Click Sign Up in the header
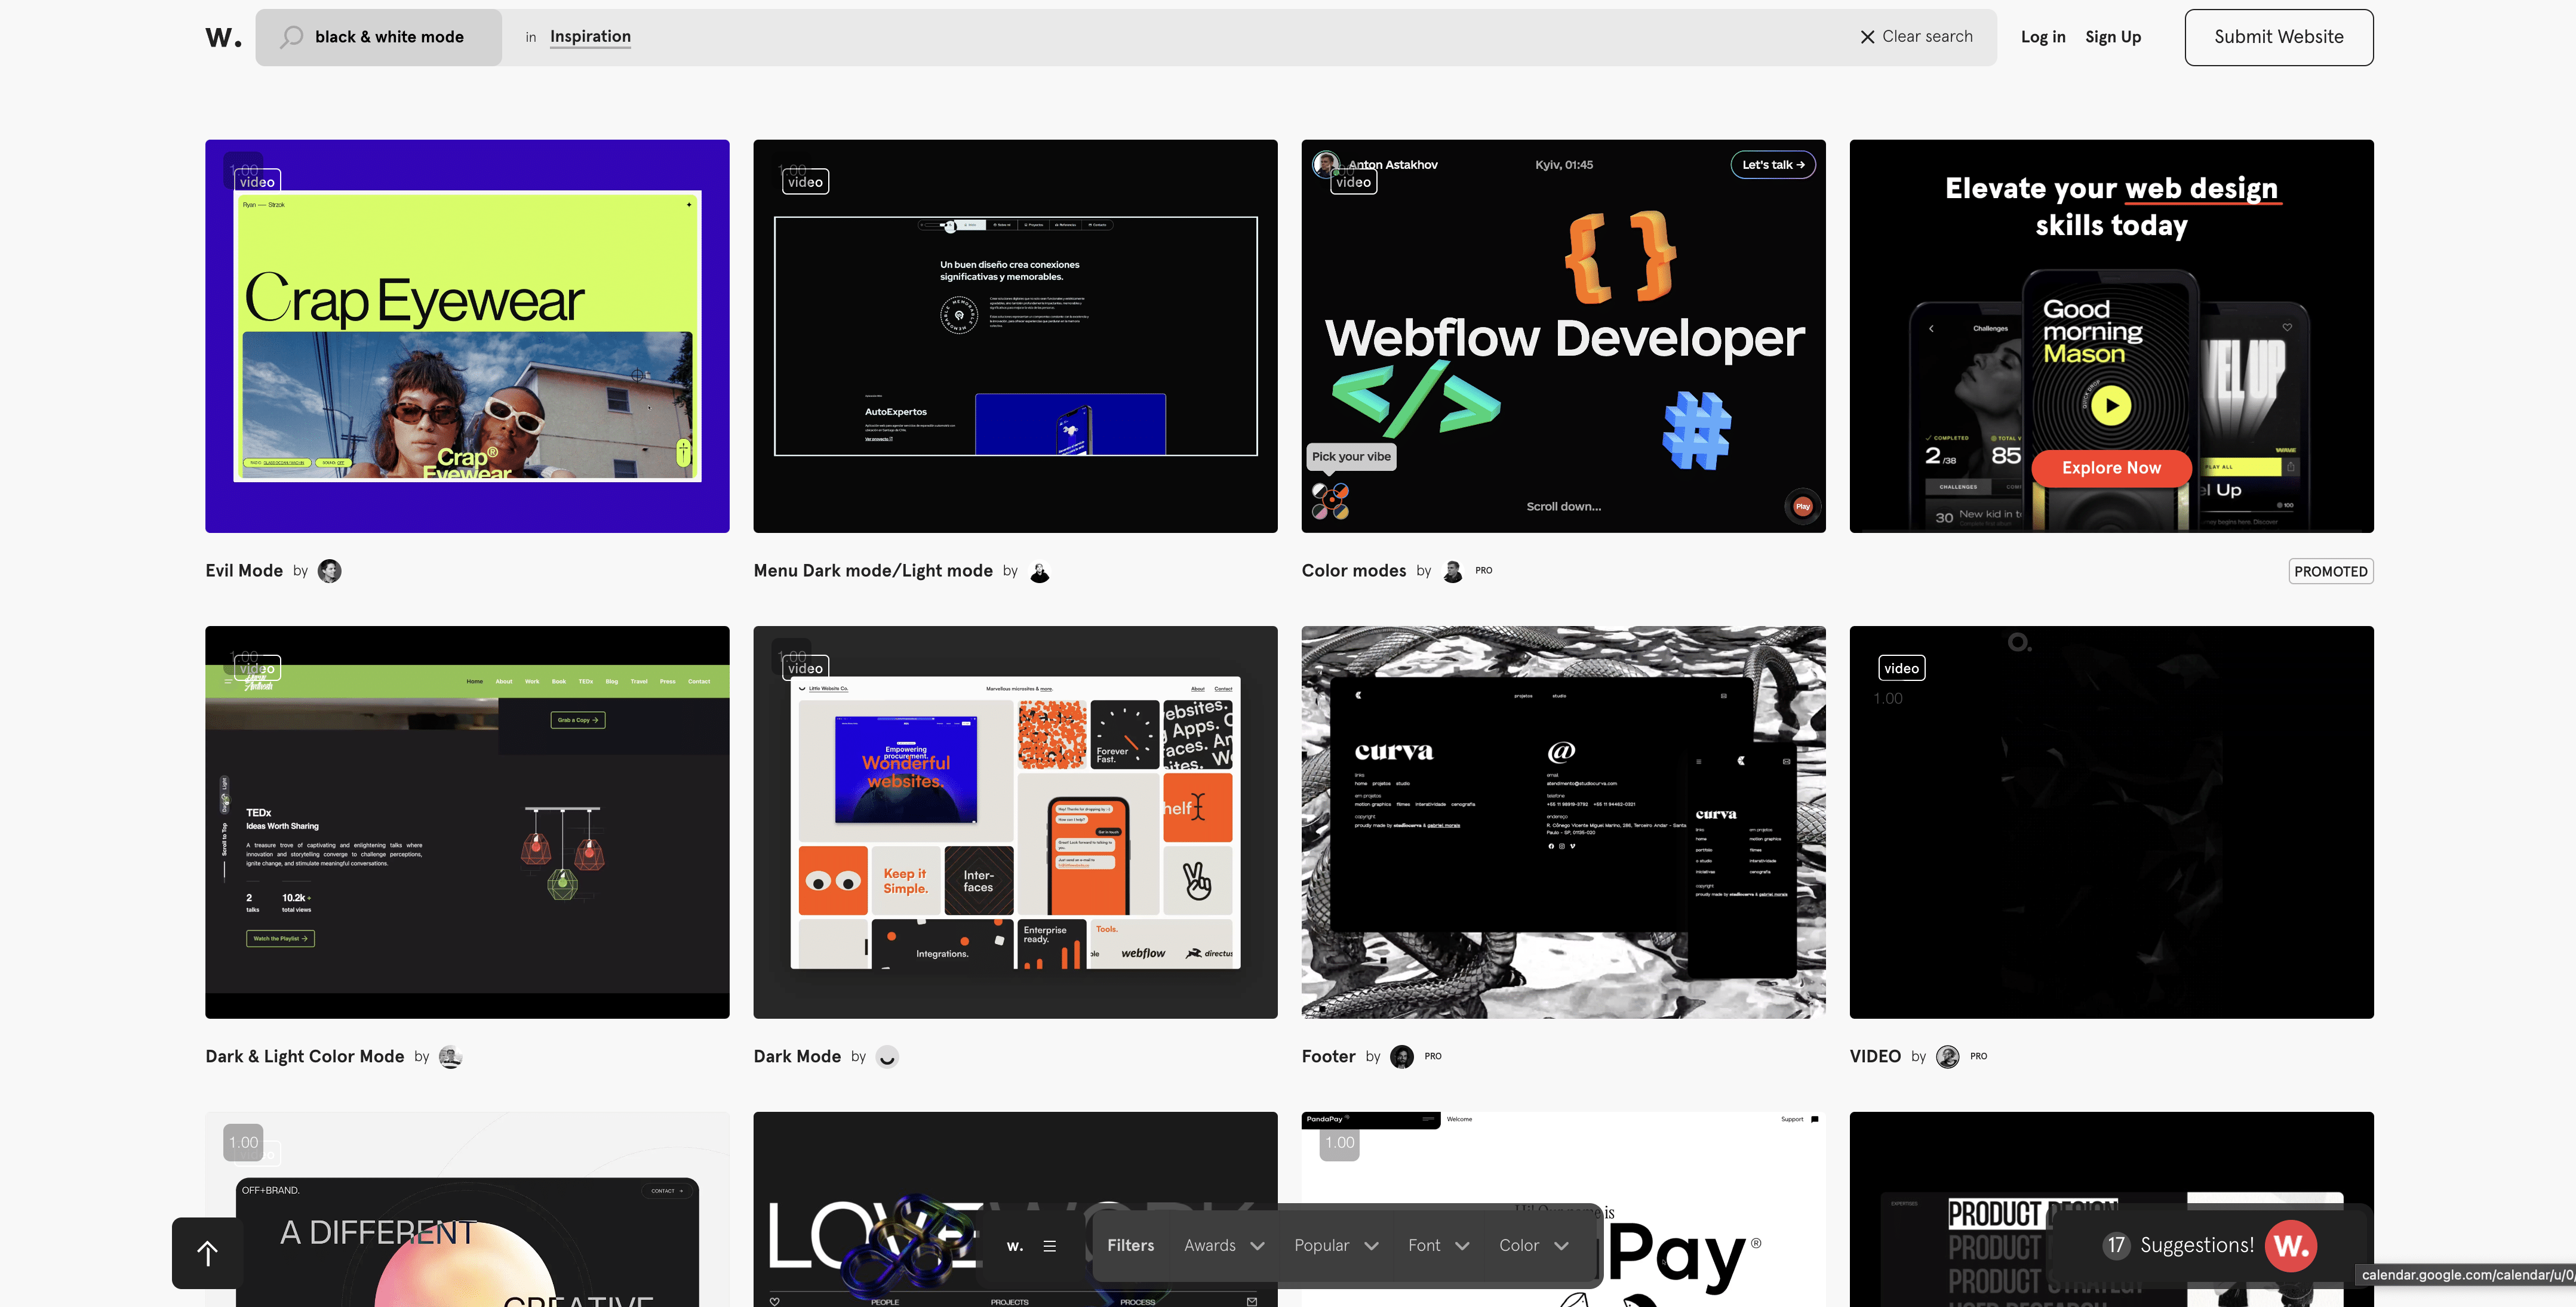This screenshot has width=2576, height=1307. [2112, 37]
